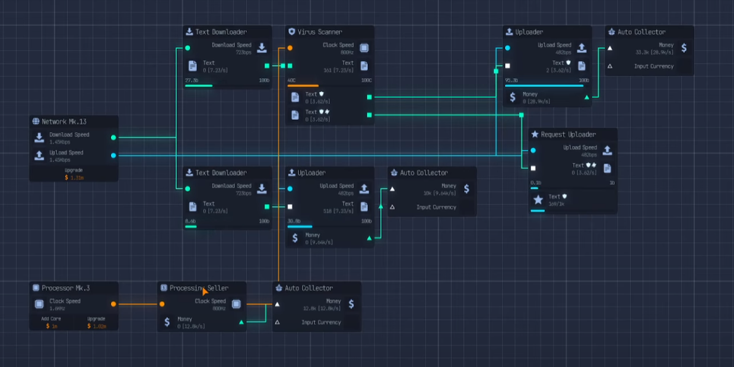Click the top-right Auto Collector dollar icon
Screen dimensions: 734x367
click(684, 48)
